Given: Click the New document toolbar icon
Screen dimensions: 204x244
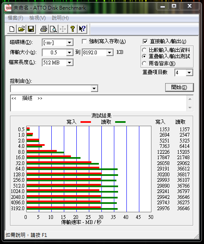Looking at the screenshot, I should [12, 29].
